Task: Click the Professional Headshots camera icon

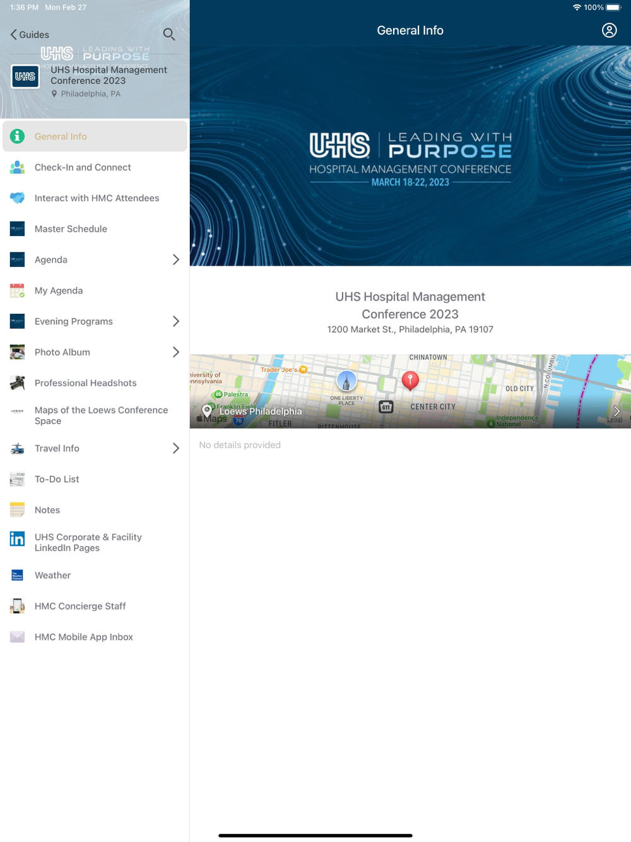Action: pos(18,383)
